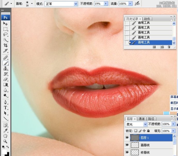Image resolution: width=178 pixels, height=156 pixels.
Task: Select the highlighted 画笔工具 history state
Action: [x=151, y=42]
